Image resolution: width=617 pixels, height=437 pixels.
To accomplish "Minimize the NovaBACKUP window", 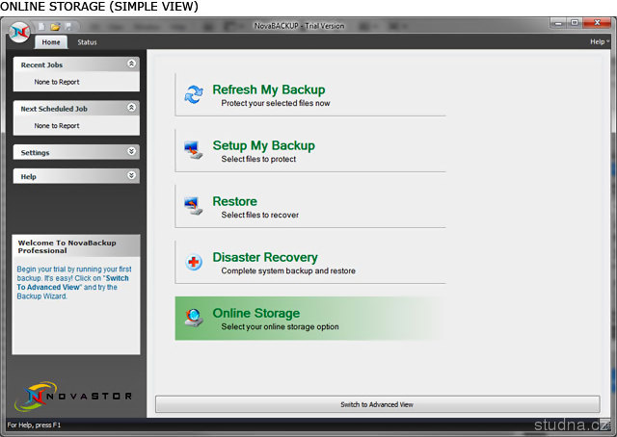I will (558, 23).
